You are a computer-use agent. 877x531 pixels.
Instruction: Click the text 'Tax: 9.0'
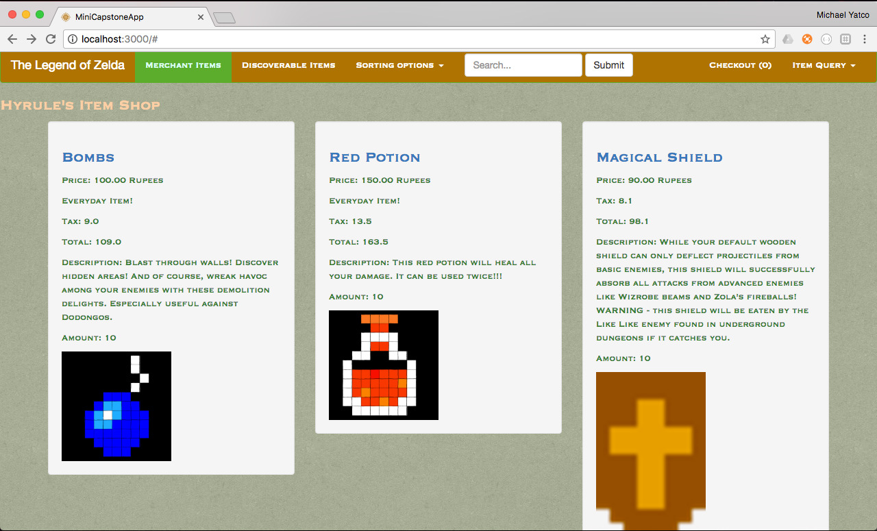tap(80, 222)
